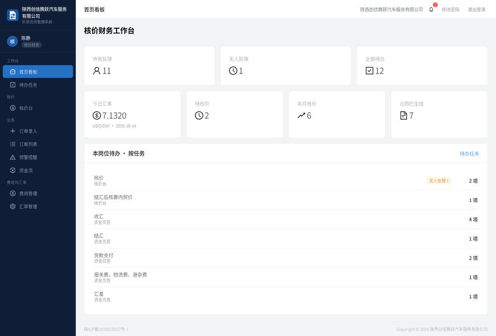Go to 费用管理
Viewport: 496px width, 336px height.
[x=38, y=193]
